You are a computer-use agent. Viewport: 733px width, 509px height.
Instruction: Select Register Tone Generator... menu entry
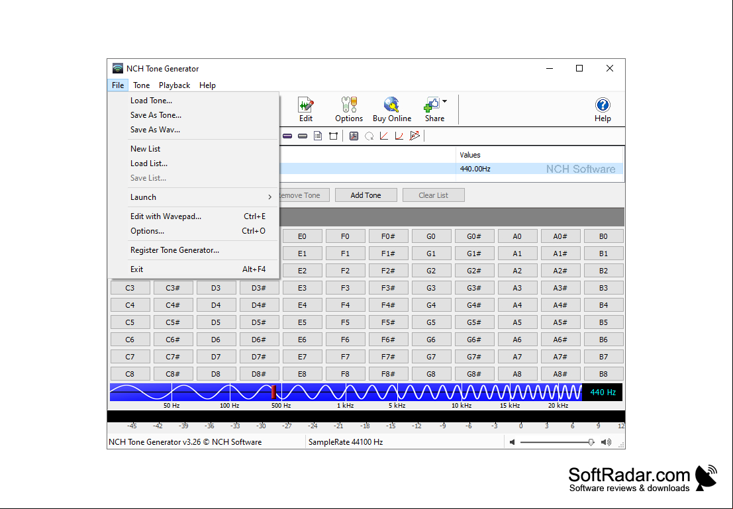point(193,250)
